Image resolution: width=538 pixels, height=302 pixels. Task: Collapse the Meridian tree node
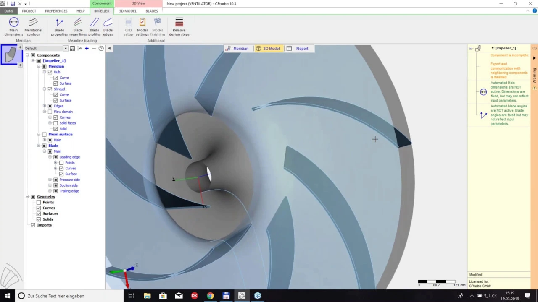tap(39, 66)
